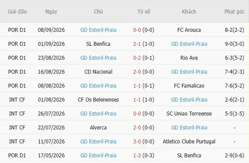Select the Tỷ số column header
249x163 pixels.
pos(144,12)
